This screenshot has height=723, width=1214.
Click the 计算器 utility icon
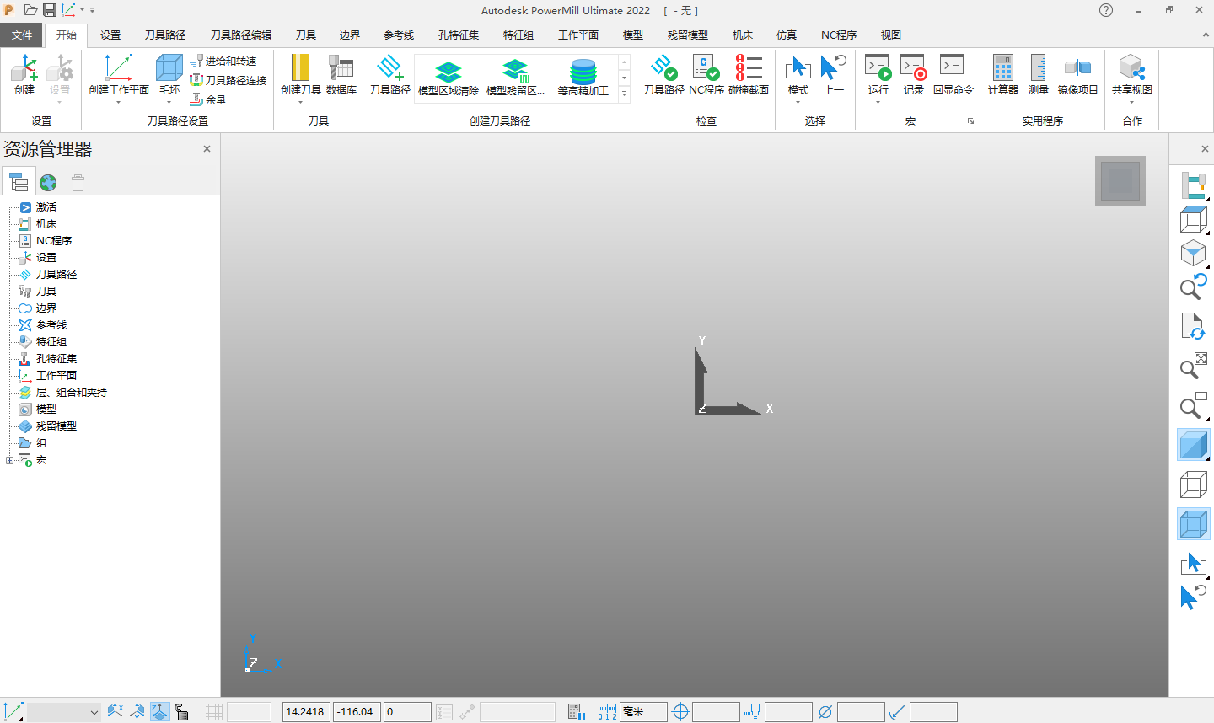coord(1002,76)
